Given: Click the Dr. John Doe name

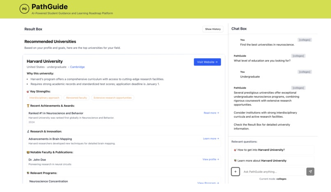Looking at the screenshot, I should coord(37,160).
